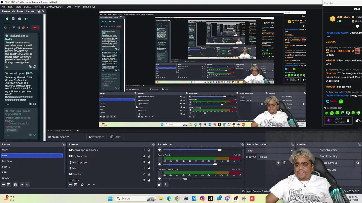This screenshot has height=203, width=362.
Task: Delete the selected source via trash icon
Action: click(x=76, y=185)
